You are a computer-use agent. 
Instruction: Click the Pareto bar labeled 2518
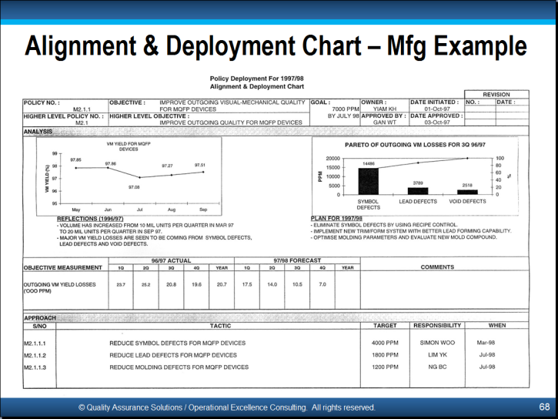click(467, 193)
